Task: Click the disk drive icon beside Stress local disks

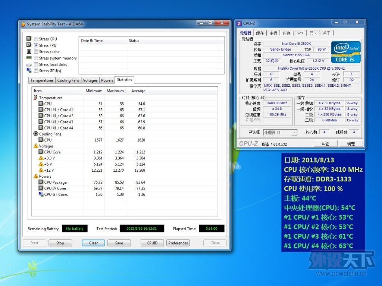Action: coord(29,65)
